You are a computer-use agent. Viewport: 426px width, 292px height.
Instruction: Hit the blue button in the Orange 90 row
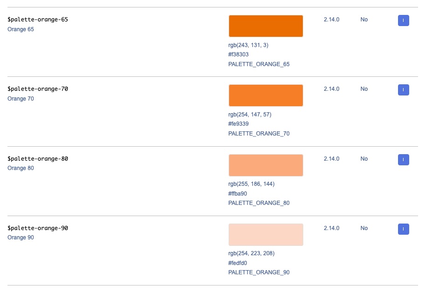tap(403, 229)
